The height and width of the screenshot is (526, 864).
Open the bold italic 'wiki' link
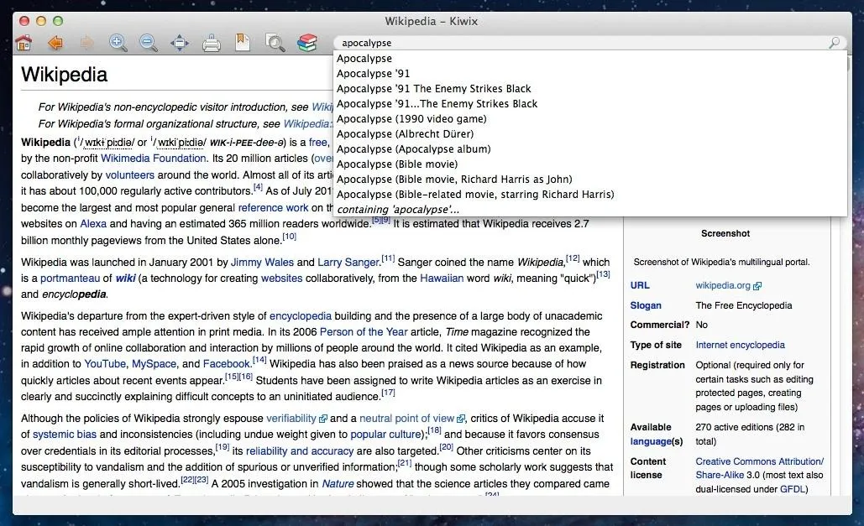125,279
